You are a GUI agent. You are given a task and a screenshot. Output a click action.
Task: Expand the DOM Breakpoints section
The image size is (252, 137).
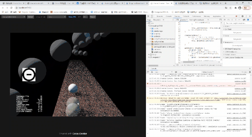coord(237,52)
